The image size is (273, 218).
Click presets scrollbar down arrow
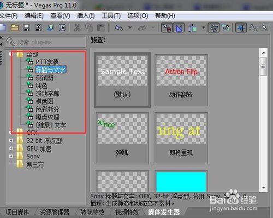[264, 187]
